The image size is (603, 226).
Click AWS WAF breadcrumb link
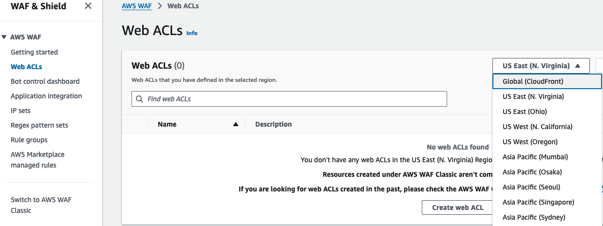click(x=136, y=6)
